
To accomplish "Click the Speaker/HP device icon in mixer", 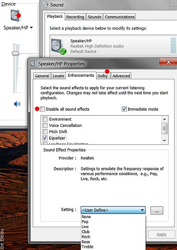I will [x=16, y=16].
